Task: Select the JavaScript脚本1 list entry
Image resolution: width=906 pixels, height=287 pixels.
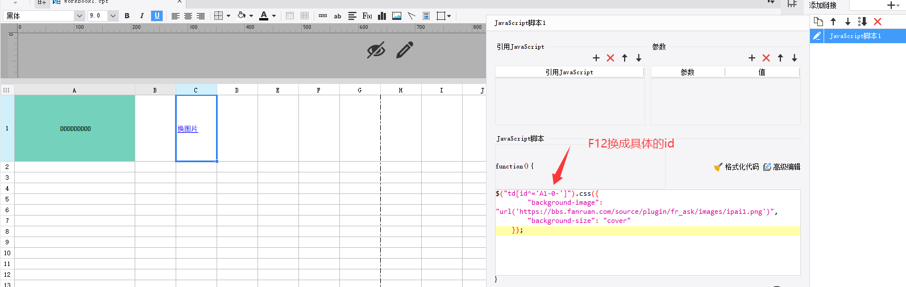Action: 858,36
